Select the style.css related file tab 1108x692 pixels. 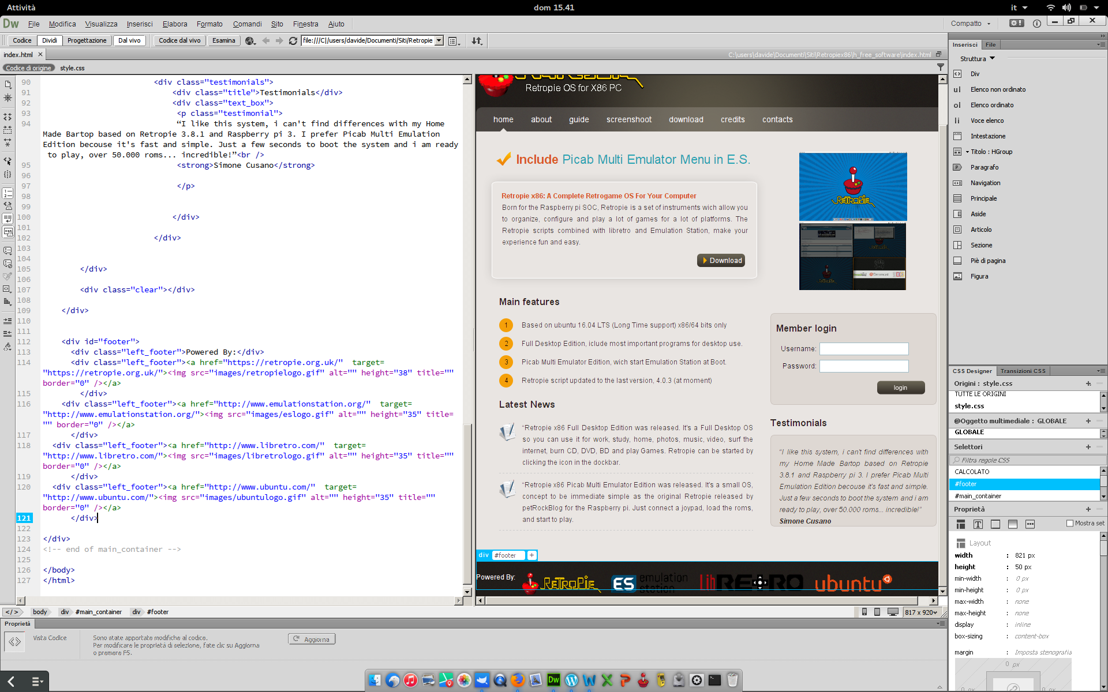[72, 68]
